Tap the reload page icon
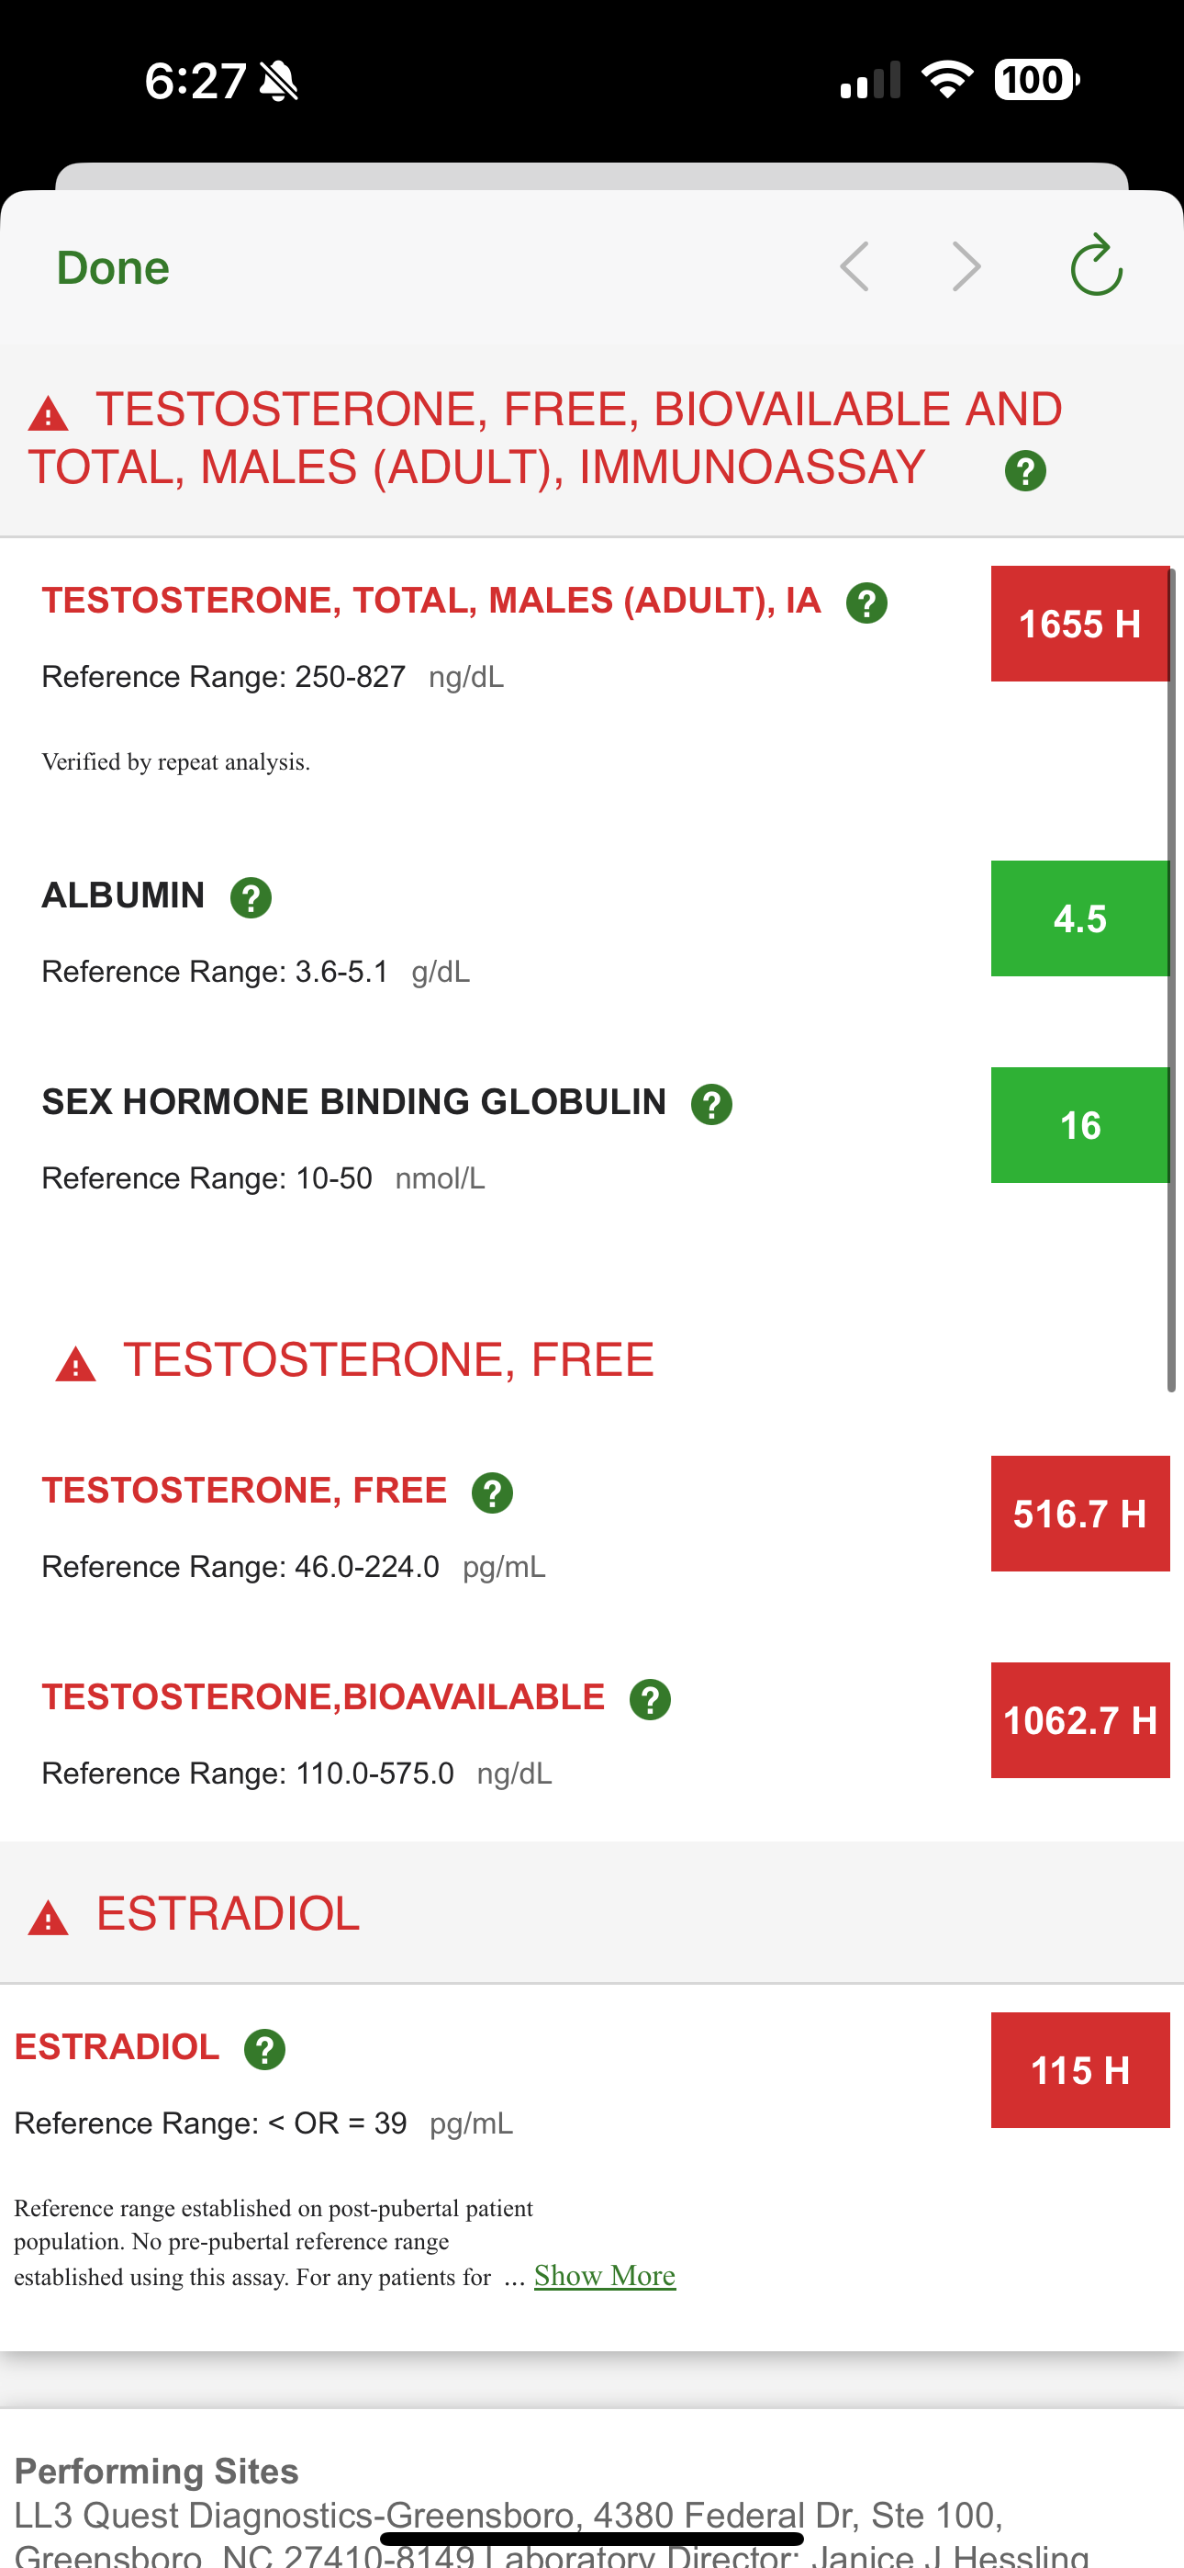 click(x=1095, y=266)
